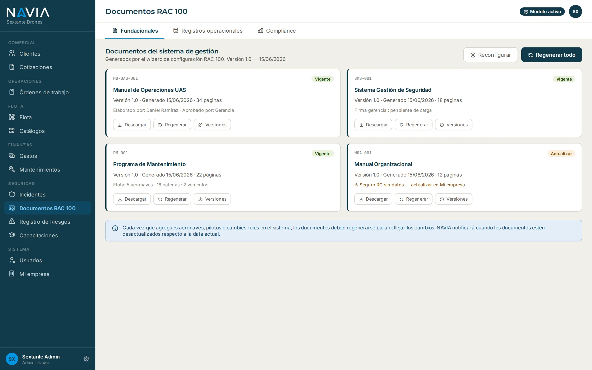Viewport: 592px width, 370px height.
Task: Download the Manual Organizacional
Action: tap(373, 199)
